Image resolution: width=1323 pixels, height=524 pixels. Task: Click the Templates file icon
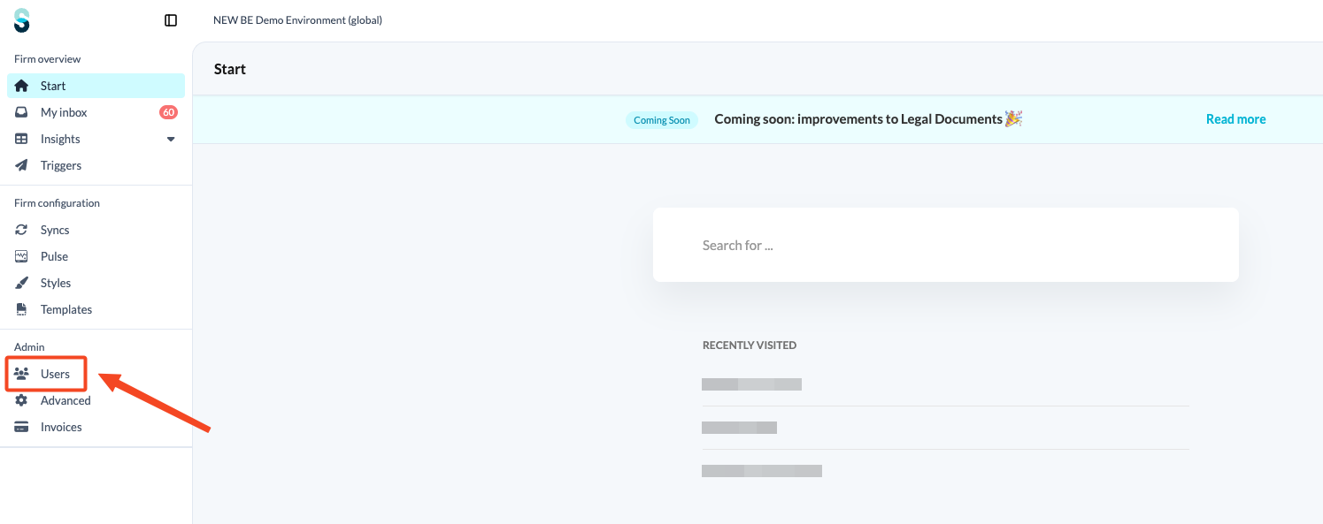[x=22, y=309]
